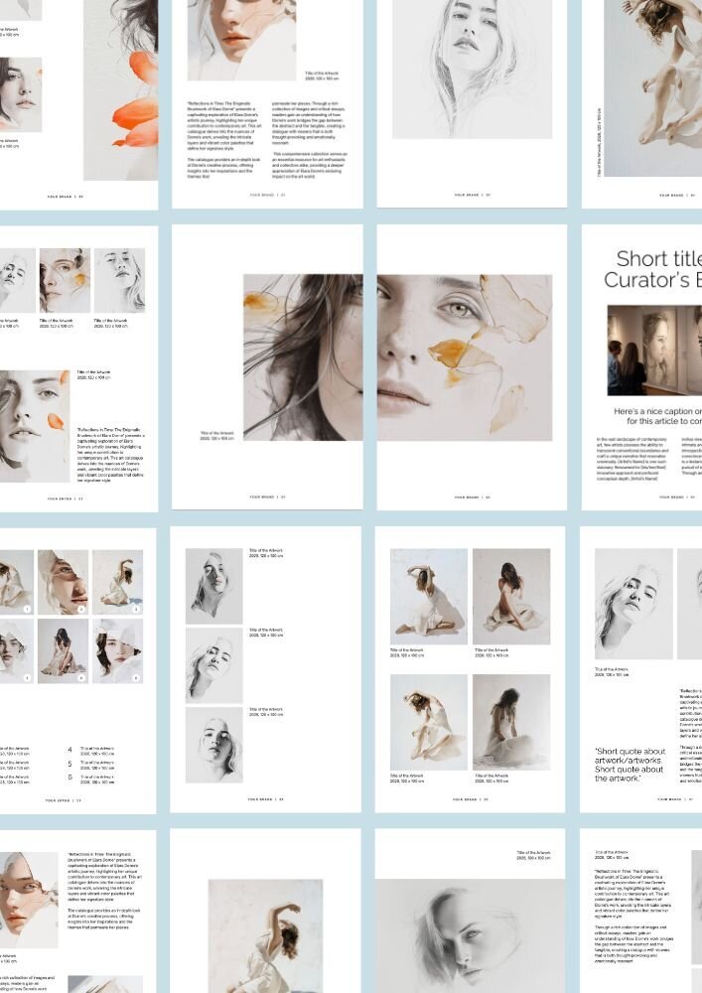Open the pencil sketch portrait on top row page
This screenshot has width=702, height=993.
click(x=472, y=70)
